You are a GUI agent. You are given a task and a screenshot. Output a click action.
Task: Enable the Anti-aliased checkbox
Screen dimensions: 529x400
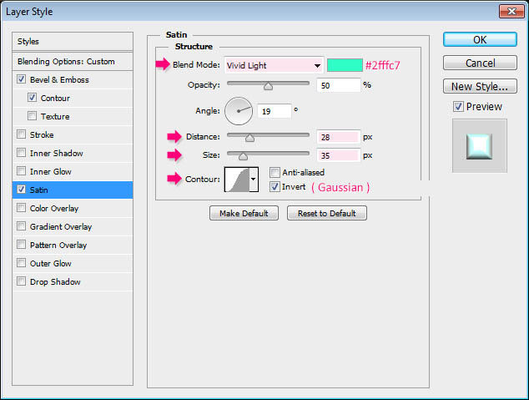pos(275,173)
